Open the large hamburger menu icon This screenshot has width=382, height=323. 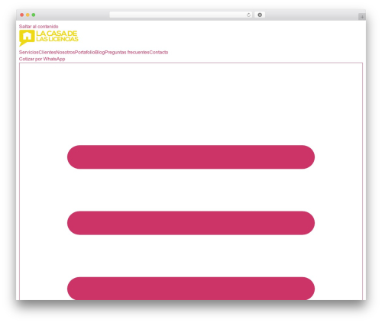(191, 181)
